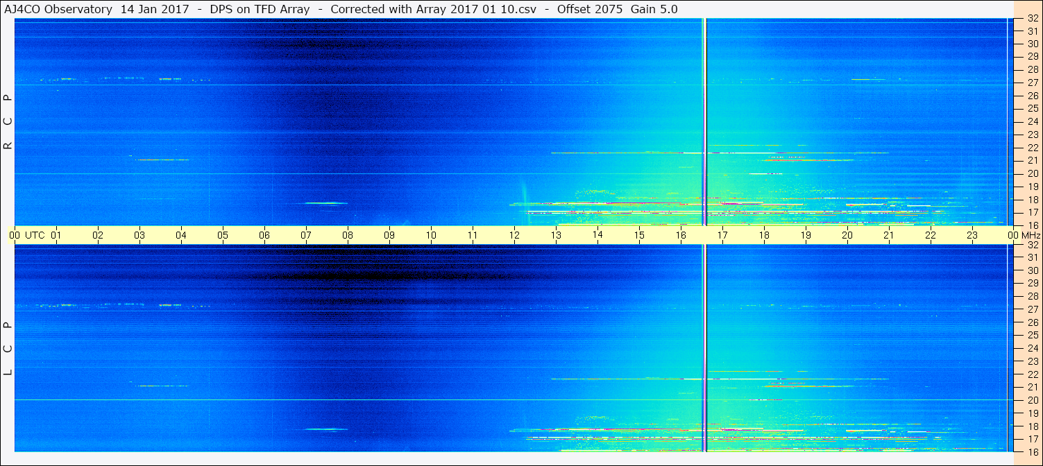
Task: Click the LCP label beside the lower spectrogram
Action: [8, 348]
